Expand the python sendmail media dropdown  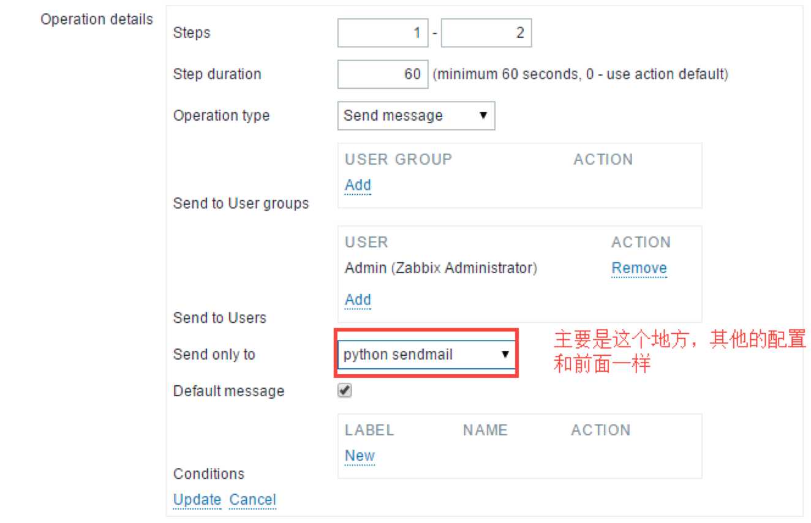pos(426,355)
